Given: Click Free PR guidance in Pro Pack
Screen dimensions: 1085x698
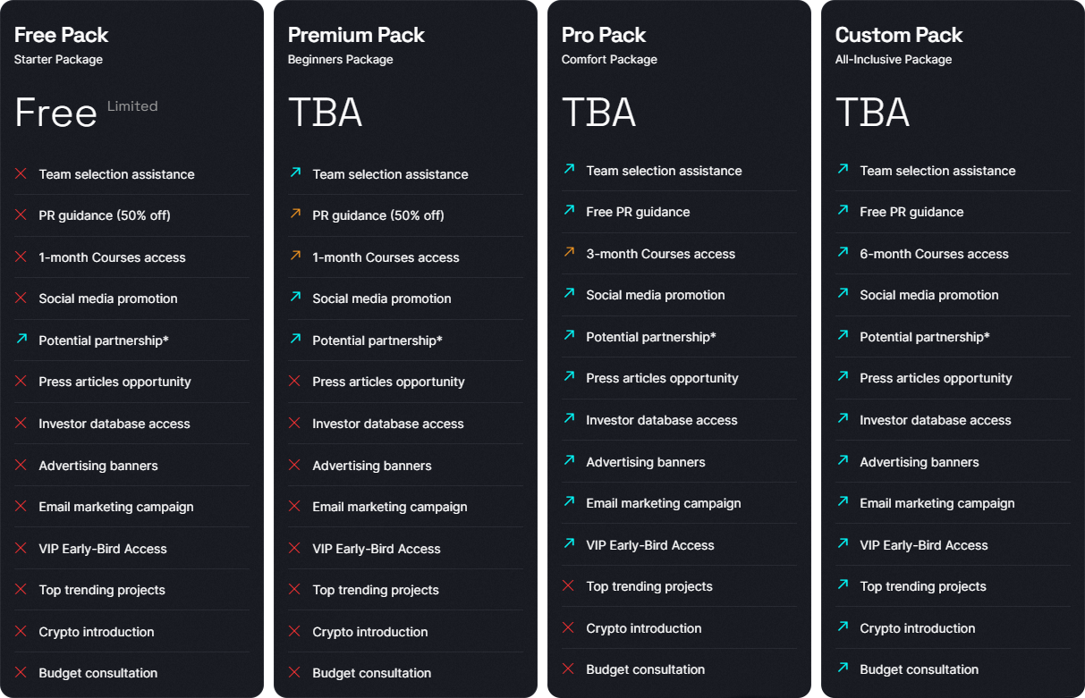Looking at the screenshot, I should [x=638, y=212].
